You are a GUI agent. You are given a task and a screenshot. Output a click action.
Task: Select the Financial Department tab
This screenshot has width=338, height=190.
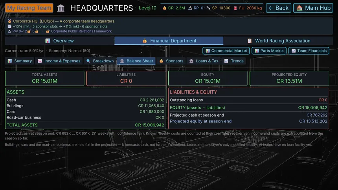coord(169,41)
